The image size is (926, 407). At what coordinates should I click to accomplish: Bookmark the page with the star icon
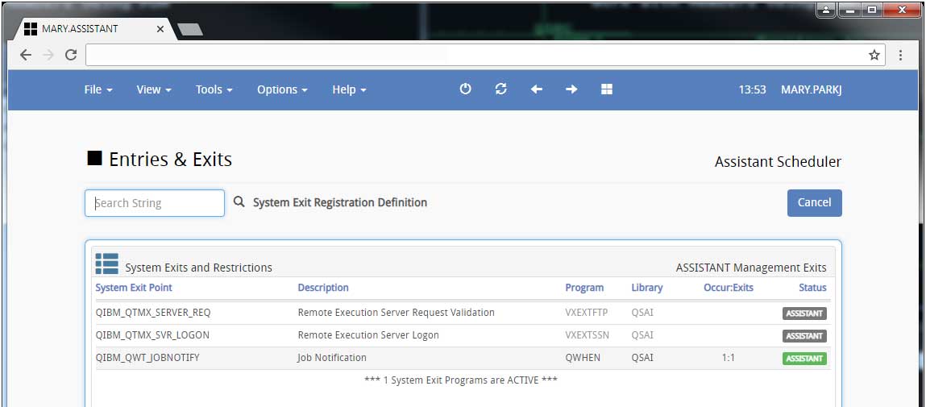click(874, 55)
